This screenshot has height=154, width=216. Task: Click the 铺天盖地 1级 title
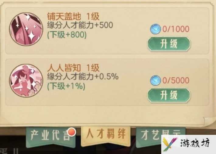coord(73,16)
